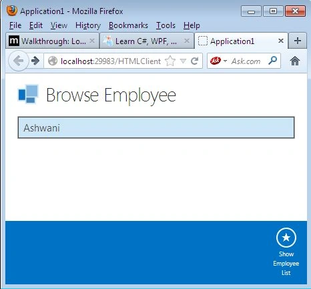Open the Home page icon
This screenshot has height=289, width=311.
[x=295, y=61]
